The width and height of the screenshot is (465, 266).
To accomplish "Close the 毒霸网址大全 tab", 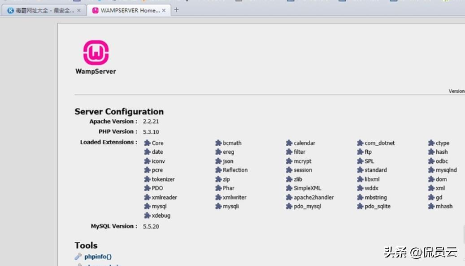I will [x=79, y=10].
